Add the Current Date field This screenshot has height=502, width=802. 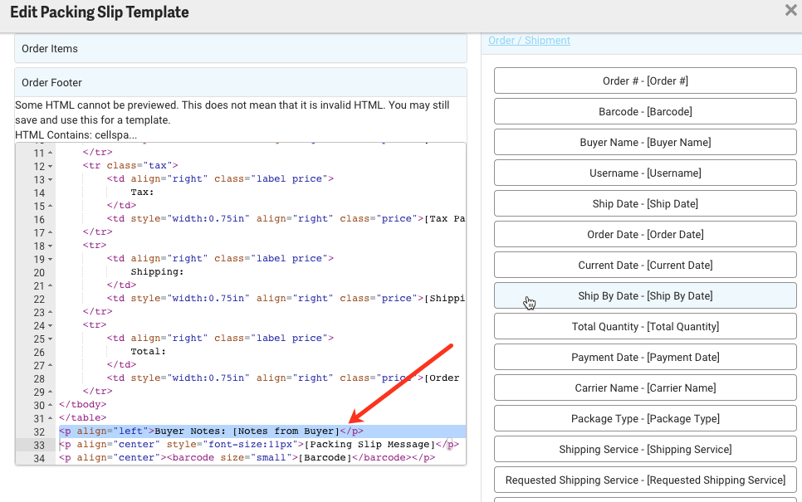[x=645, y=266]
